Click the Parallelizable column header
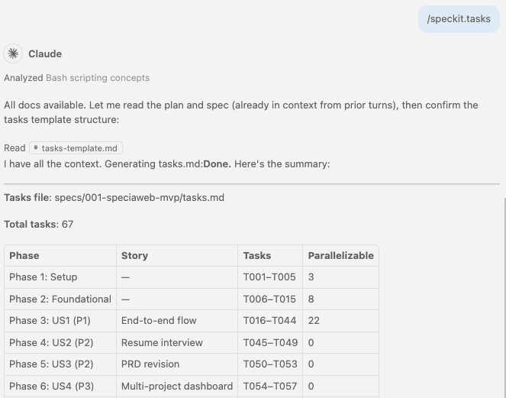Viewport: 506px width, 398px height. coord(340,255)
